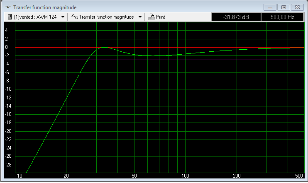Open the dropdown arrow after Transfer function magnitude
Screen dimensions: 308x183
[140, 17]
